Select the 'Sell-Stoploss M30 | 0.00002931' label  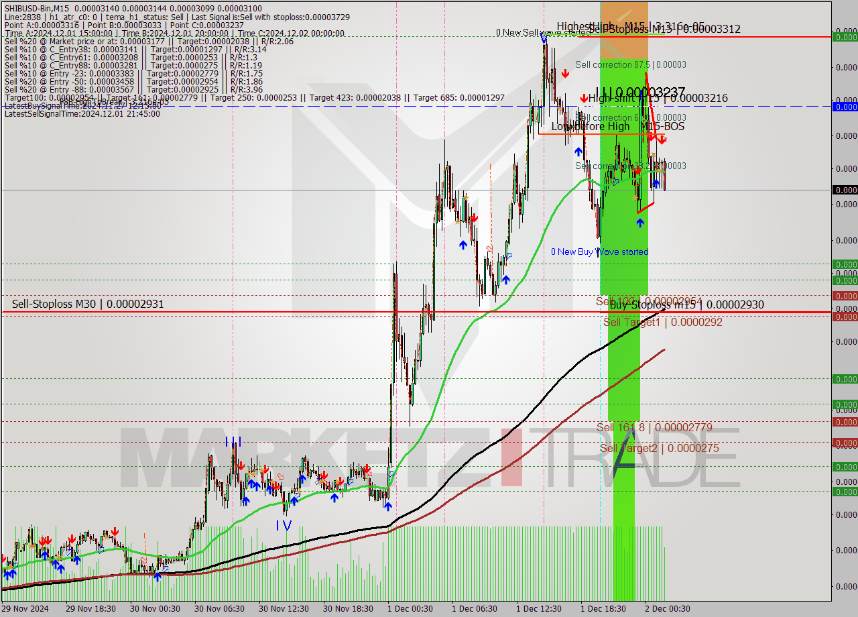[88, 304]
